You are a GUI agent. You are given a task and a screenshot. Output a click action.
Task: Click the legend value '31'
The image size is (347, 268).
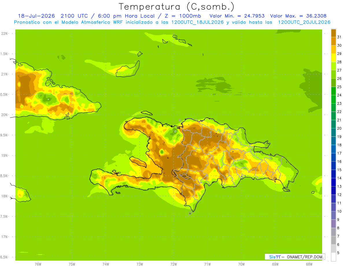[x=339, y=37]
